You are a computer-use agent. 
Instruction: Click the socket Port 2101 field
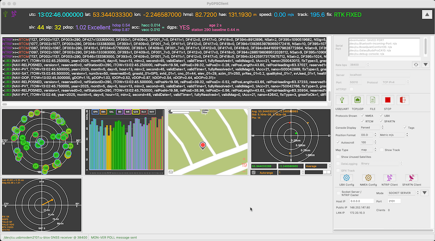pyautogui.click(x=394, y=201)
